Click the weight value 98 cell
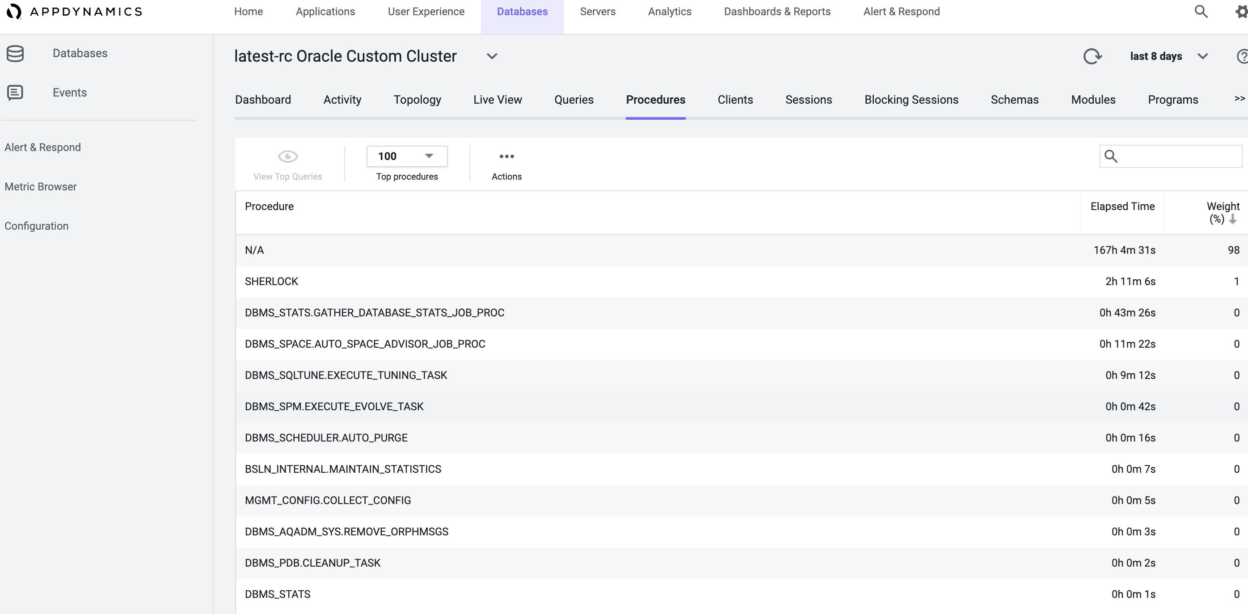This screenshot has height=614, width=1248. pos(1233,250)
